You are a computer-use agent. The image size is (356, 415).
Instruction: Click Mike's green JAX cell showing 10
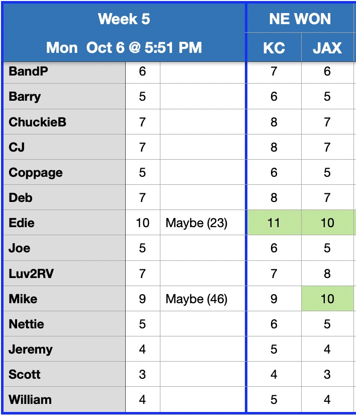327,299
